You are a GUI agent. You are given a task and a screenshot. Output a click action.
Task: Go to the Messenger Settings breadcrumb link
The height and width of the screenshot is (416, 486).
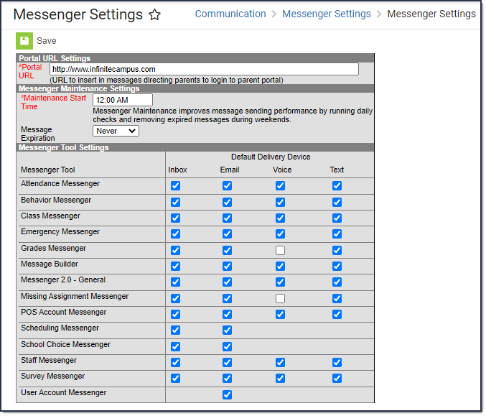pyautogui.click(x=327, y=14)
